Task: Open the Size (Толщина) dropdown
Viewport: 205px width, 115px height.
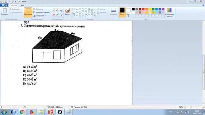Action: 113,12
